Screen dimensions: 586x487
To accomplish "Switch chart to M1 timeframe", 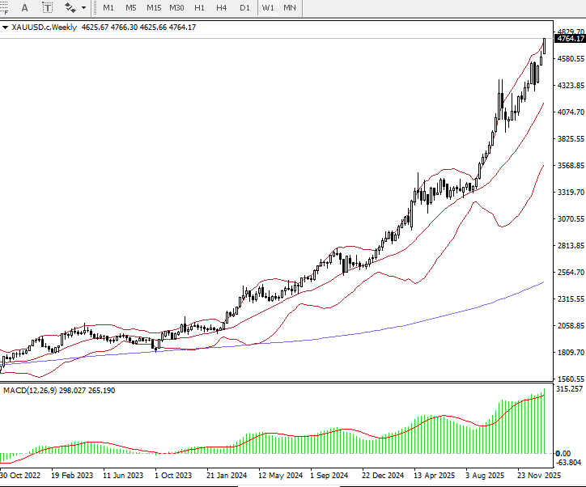I will click(108, 8).
